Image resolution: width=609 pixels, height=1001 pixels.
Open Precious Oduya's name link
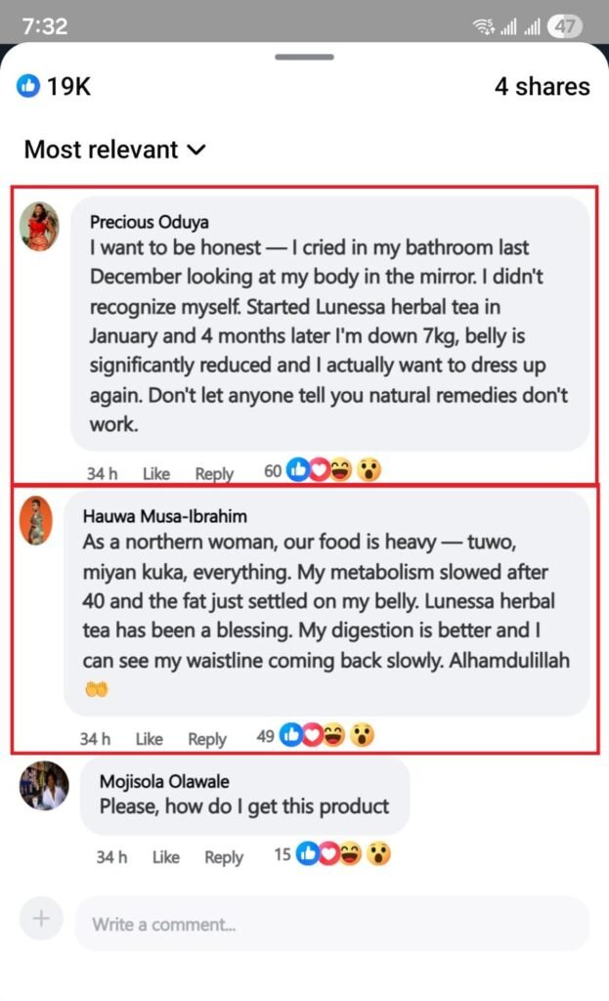150,222
